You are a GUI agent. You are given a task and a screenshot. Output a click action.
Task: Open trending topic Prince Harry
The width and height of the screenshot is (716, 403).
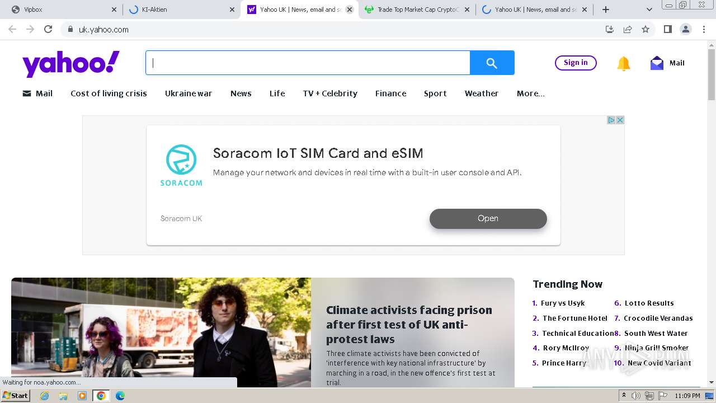tap(564, 363)
